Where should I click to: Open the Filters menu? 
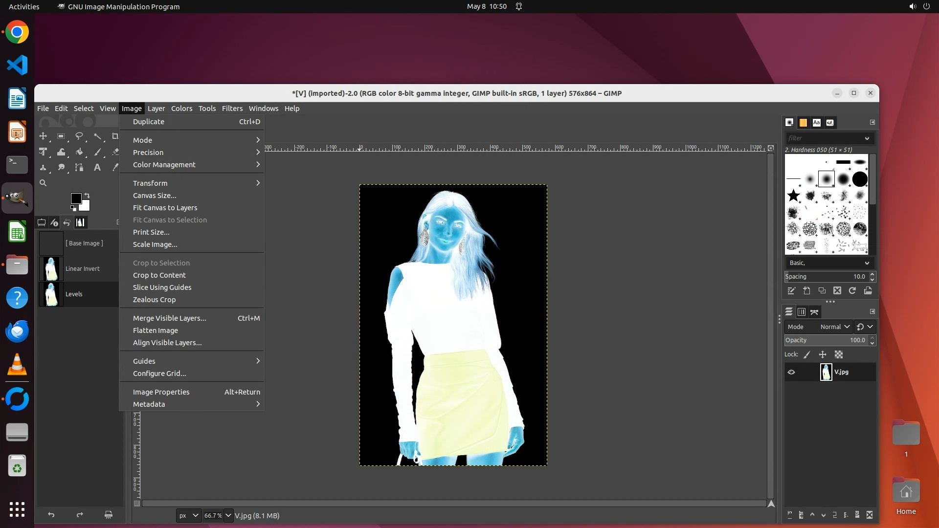click(232, 109)
